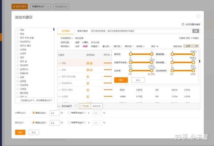The height and width of the screenshot is (146, 214).
Task: Switch to the 宝贝推词 tab
Action: [66, 31]
